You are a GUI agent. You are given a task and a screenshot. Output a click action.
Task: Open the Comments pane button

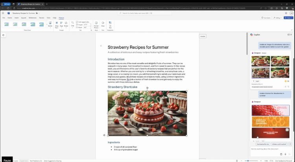266,18
